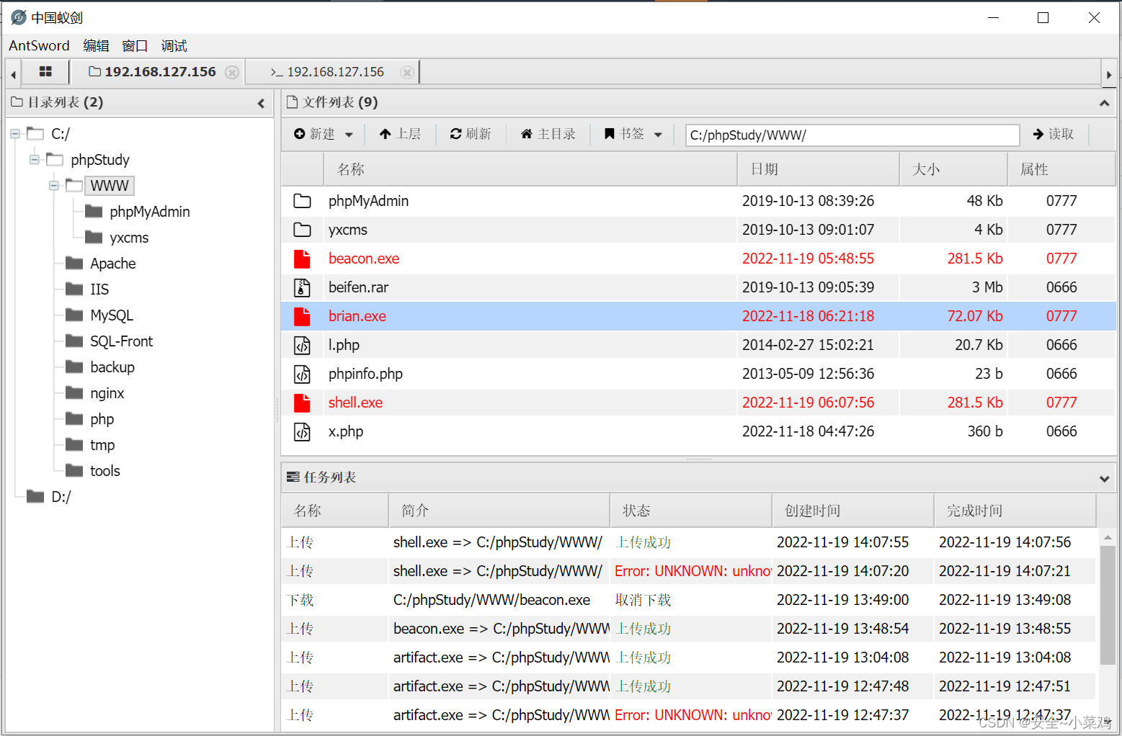1122x736 pixels.
Task: Open the 编辑 menu
Action: (x=96, y=45)
